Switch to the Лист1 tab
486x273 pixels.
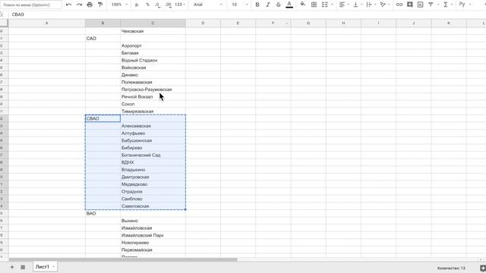click(x=43, y=266)
